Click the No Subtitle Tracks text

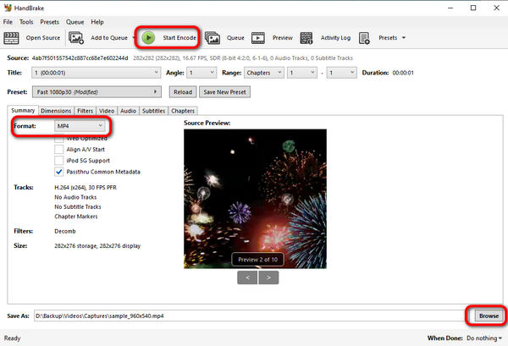coord(78,206)
